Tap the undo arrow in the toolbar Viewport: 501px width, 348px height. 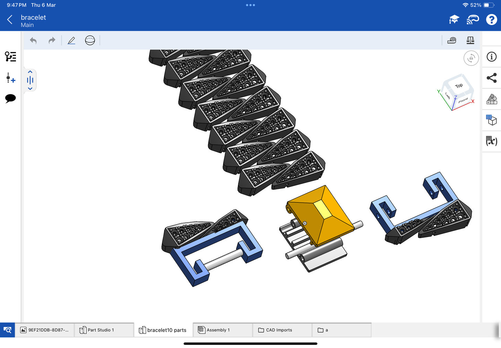coord(33,41)
